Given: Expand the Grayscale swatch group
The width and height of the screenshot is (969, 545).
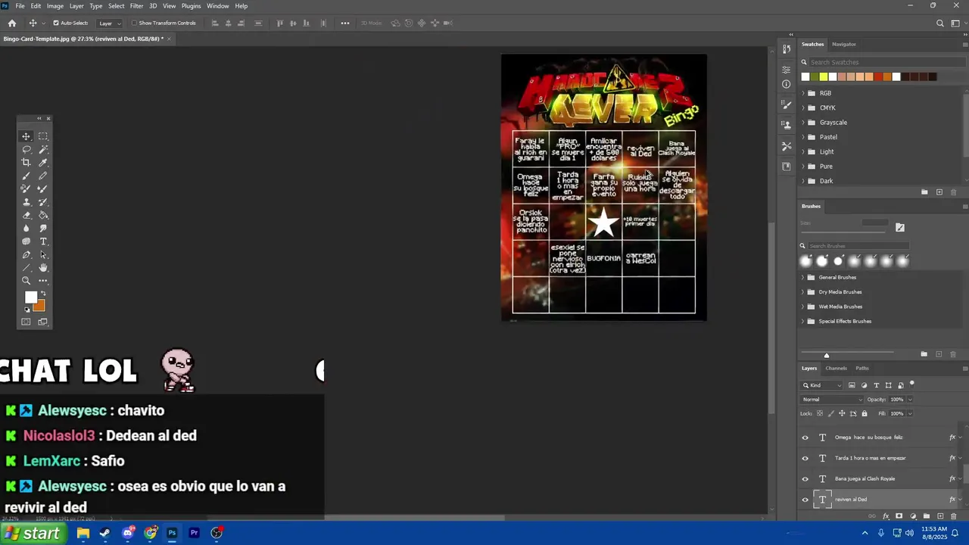Looking at the screenshot, I should (803, 123).
